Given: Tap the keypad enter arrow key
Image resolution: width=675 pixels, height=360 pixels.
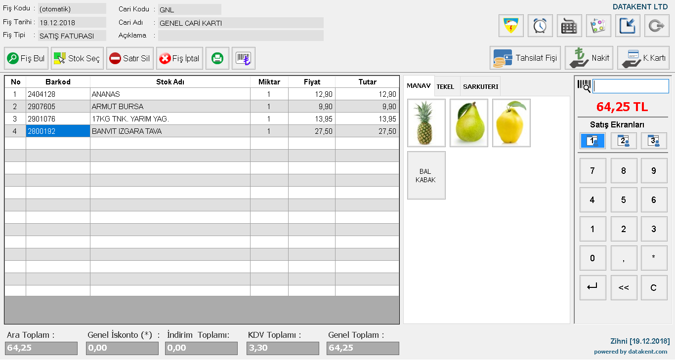Looking at the screenshot, I should pos(592,287).
